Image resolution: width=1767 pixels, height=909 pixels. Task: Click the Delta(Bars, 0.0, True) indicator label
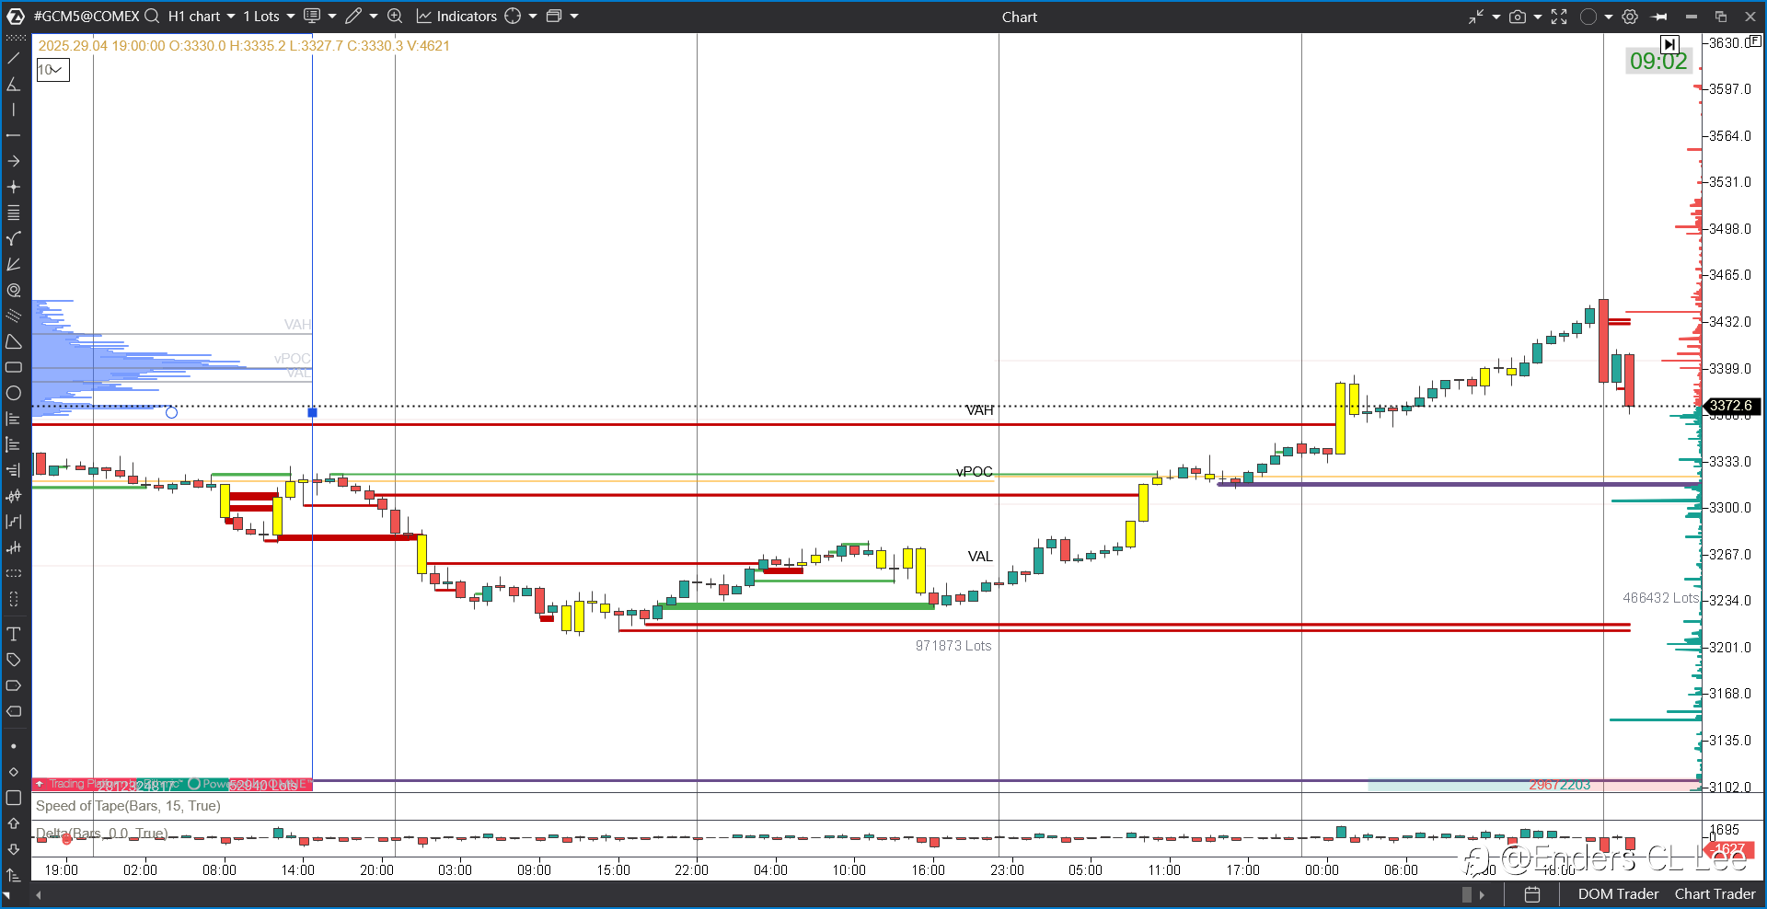[x=101, y=834]
